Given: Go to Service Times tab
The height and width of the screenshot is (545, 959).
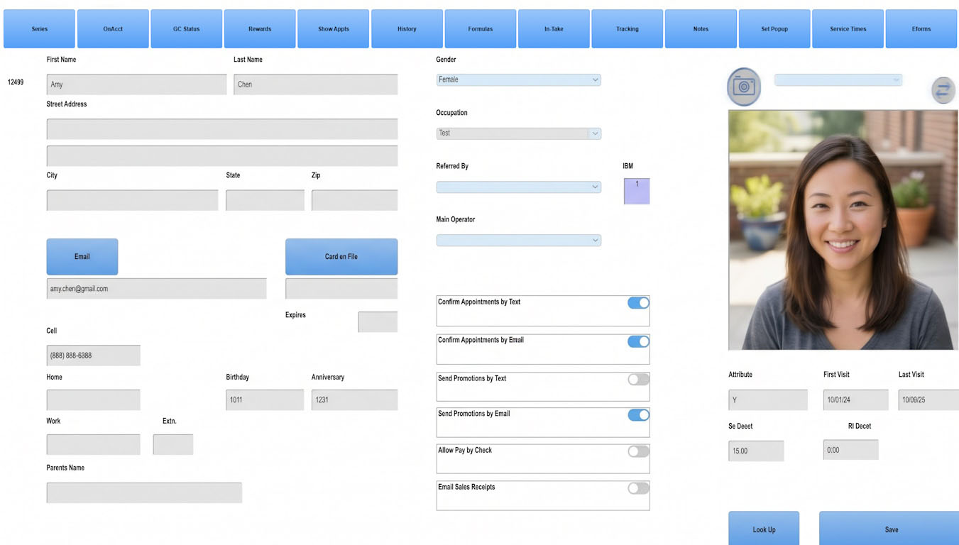Looking at the screenshot, I should pyautogui.click(x=848, y=29).
